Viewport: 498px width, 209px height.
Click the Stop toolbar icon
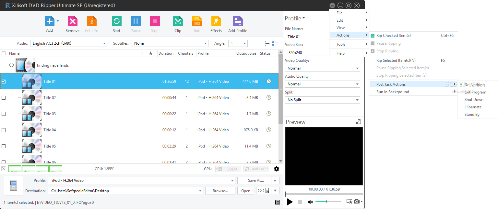tap(155, 21)
